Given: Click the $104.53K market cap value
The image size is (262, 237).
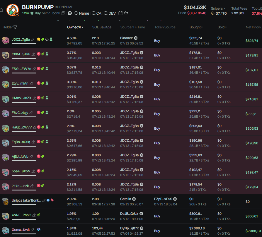Looking at the screenshot, I should tap(195, 8).
